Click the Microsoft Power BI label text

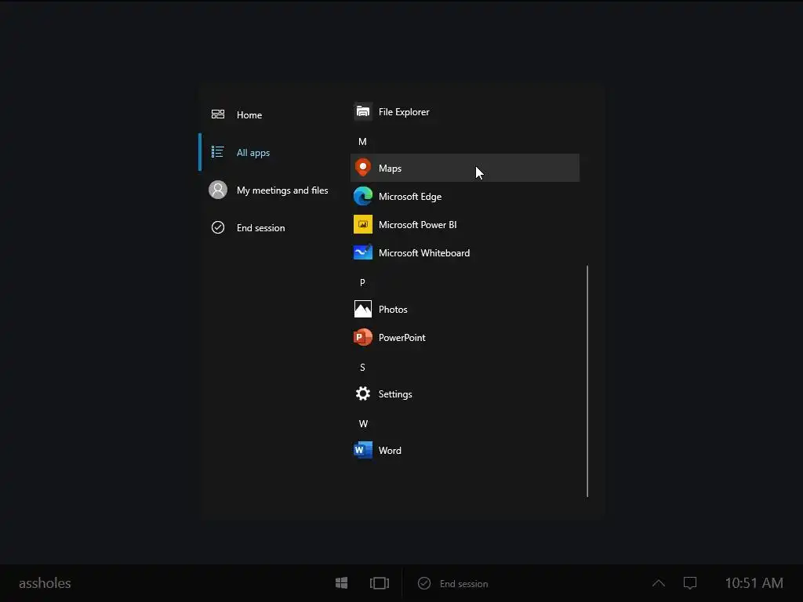pos(417,225)
